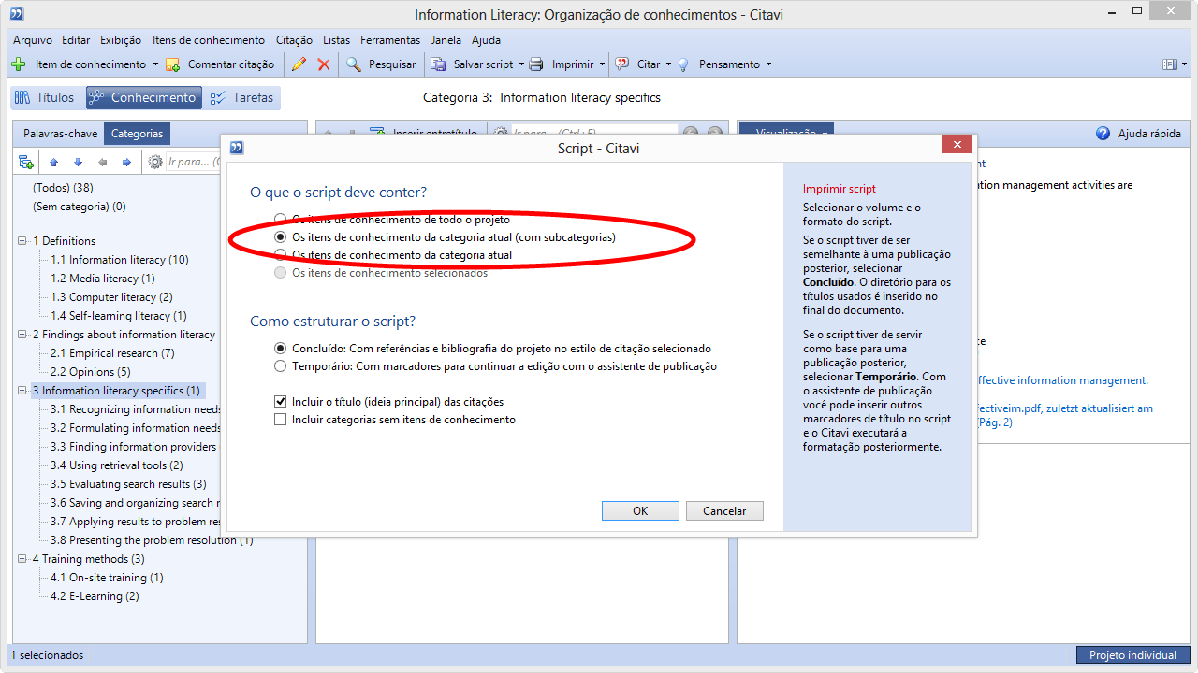Image resolution: width=1198 pixels, height=673 pixels.
Task: Open the Conhecimento workspace
Action: pyautogui.click(x=144, y=97)
